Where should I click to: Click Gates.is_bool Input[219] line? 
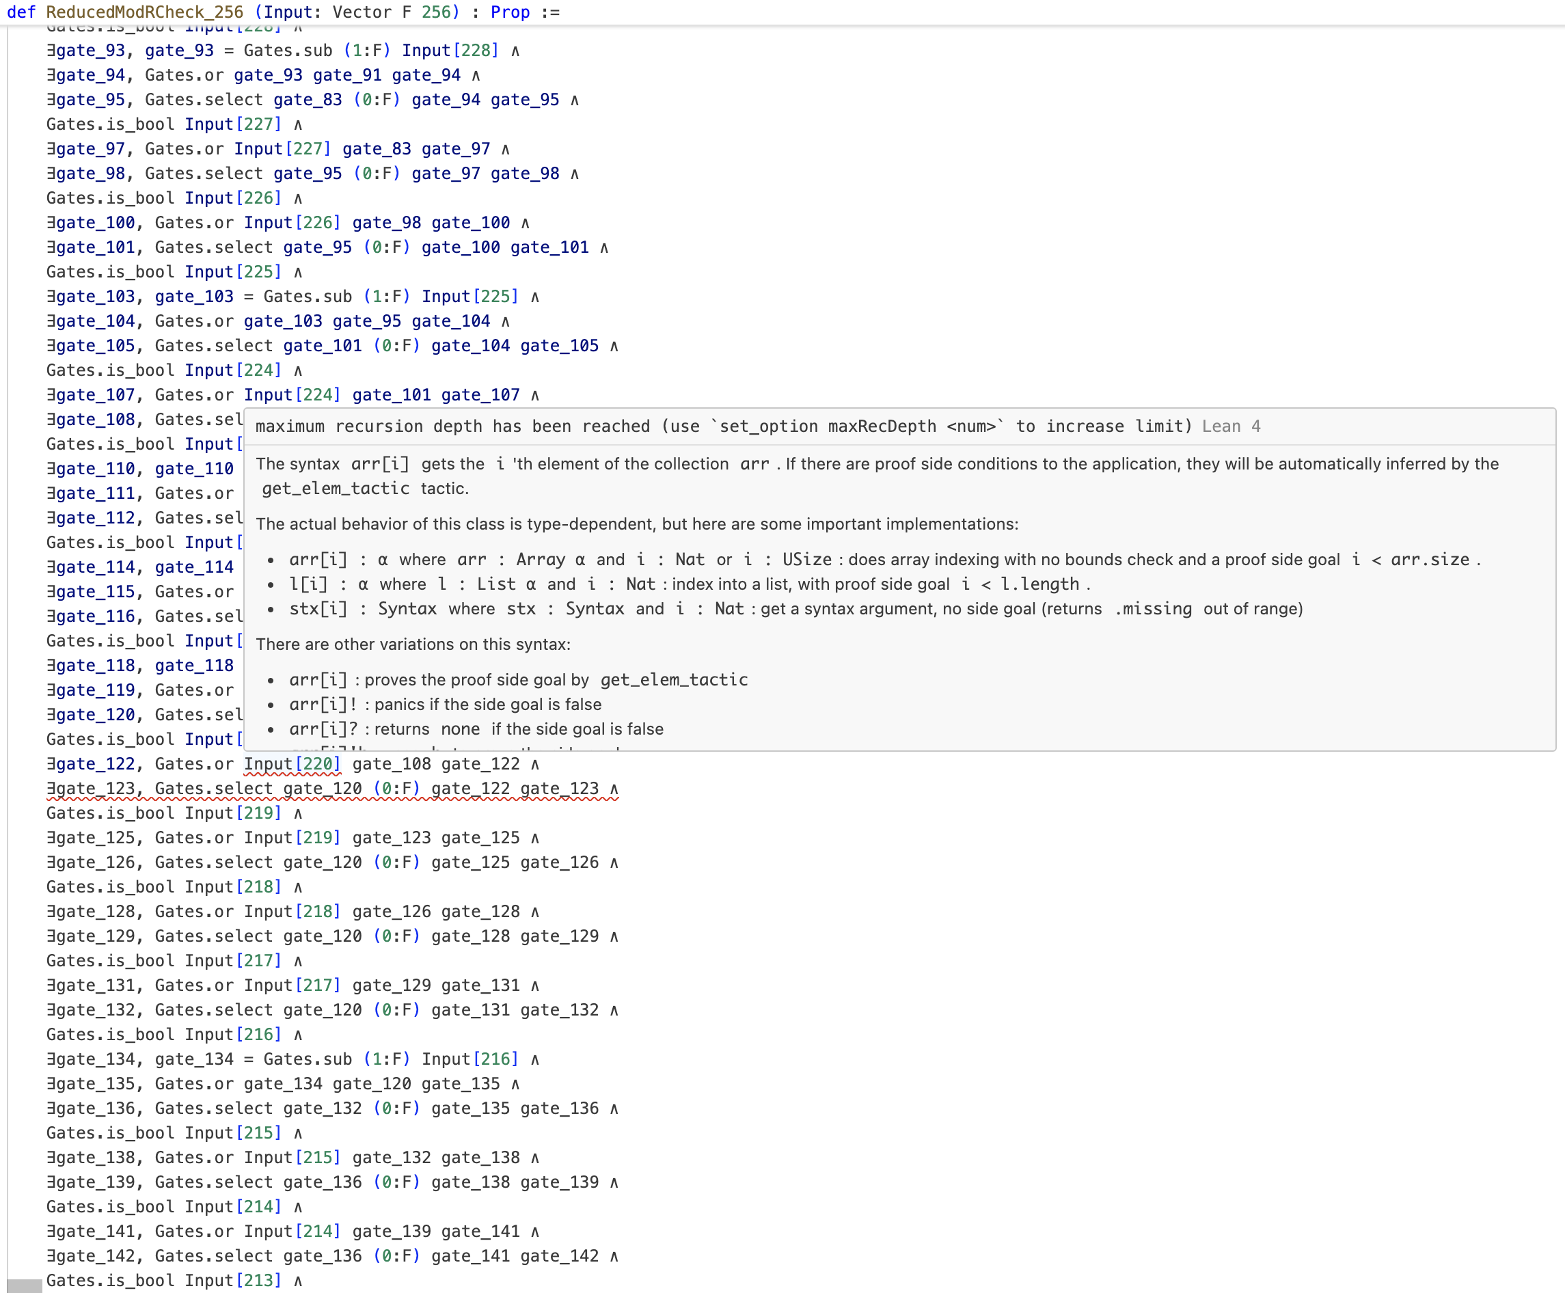point(164,813)
